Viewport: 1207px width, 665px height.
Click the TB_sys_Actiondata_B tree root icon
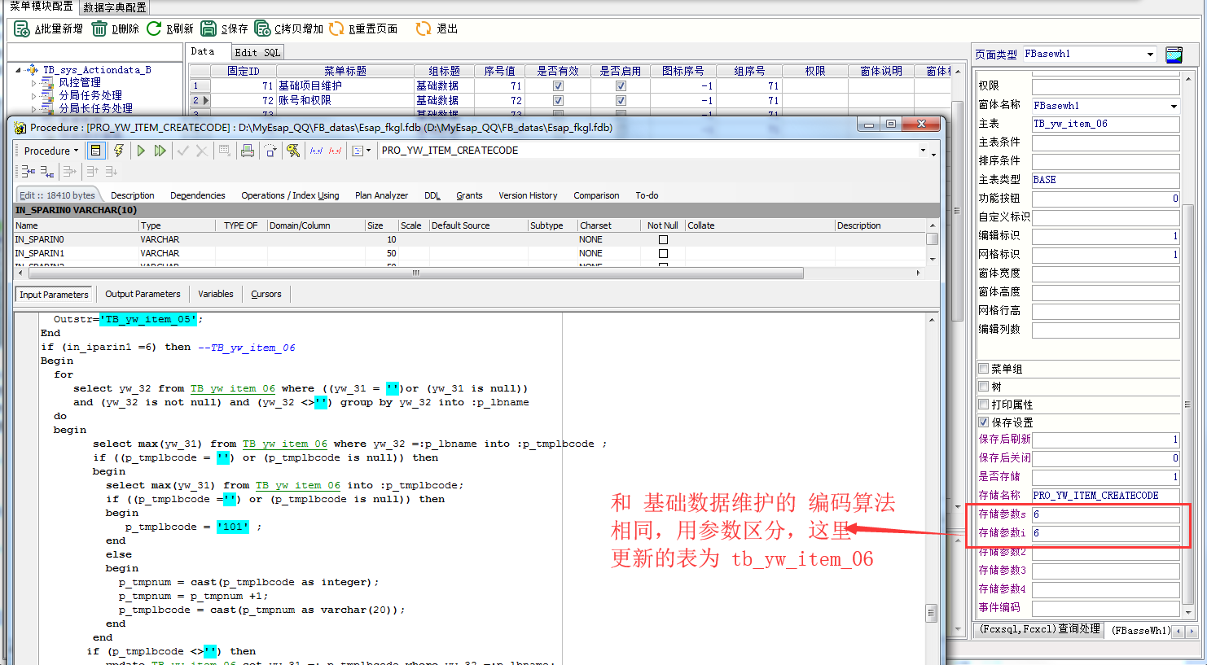33,70
